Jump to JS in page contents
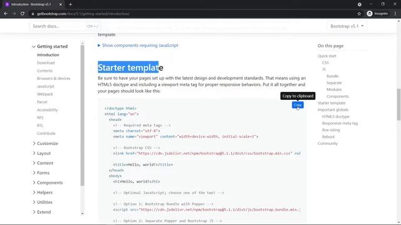 tap(324, 69)
